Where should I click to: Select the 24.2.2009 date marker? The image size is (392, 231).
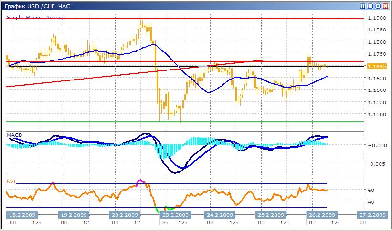[219, 215]
